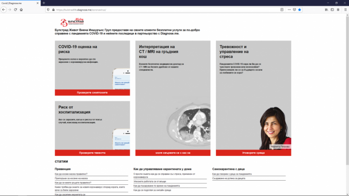
Task: Click the tracking protection shield icon
Action: click(x=48, y=9)
